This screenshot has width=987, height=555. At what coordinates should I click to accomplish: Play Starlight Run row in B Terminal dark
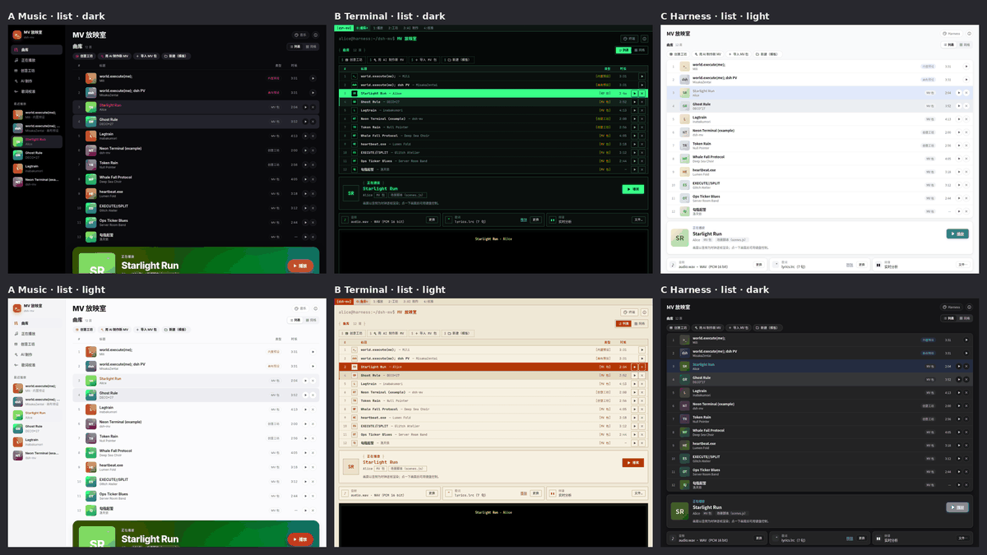[x=636, y=95]
